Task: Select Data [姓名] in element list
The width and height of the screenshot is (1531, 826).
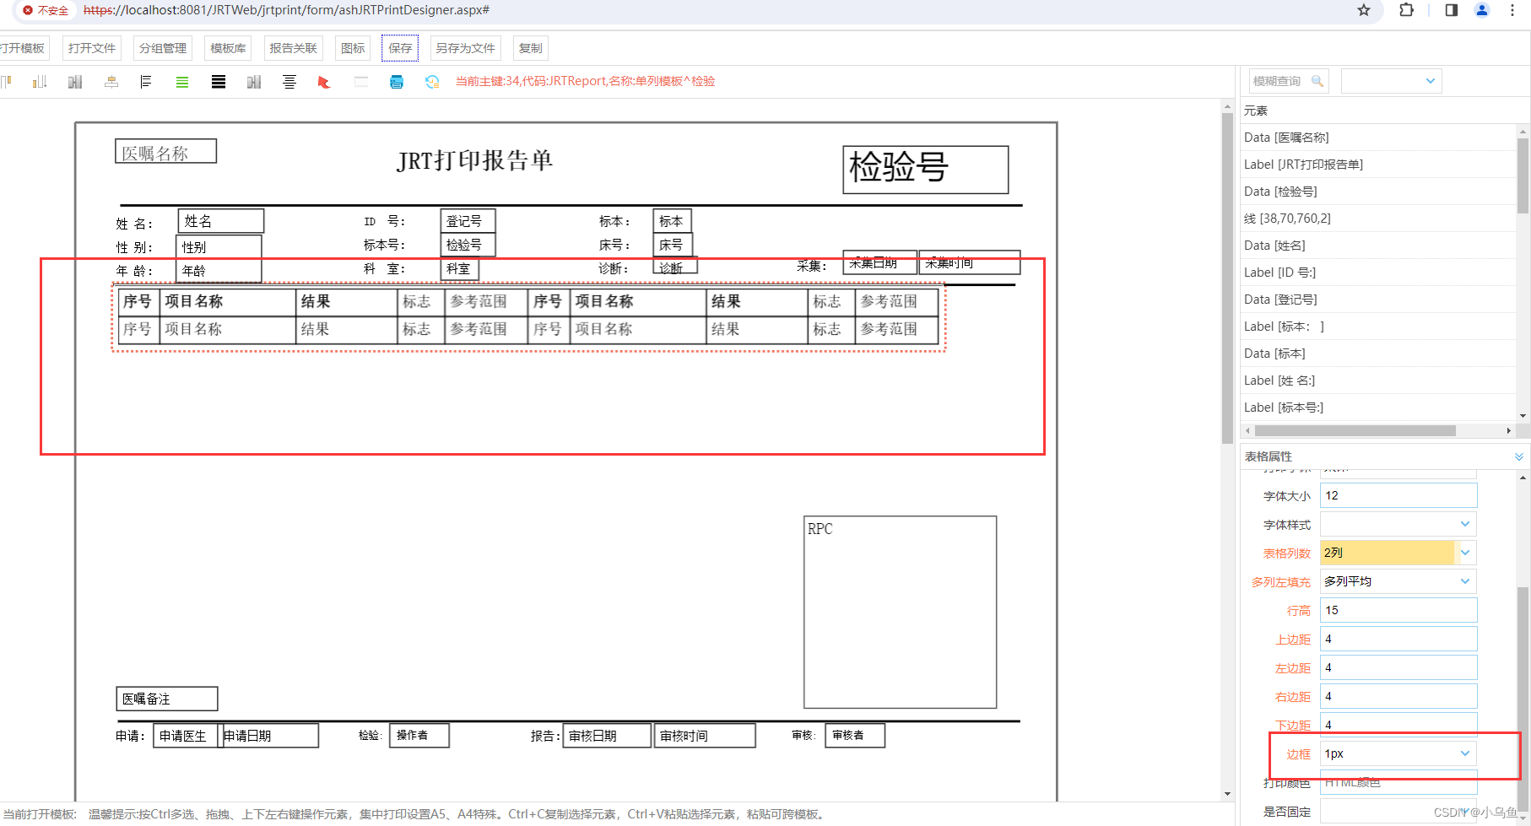Action: point(1379,246)
